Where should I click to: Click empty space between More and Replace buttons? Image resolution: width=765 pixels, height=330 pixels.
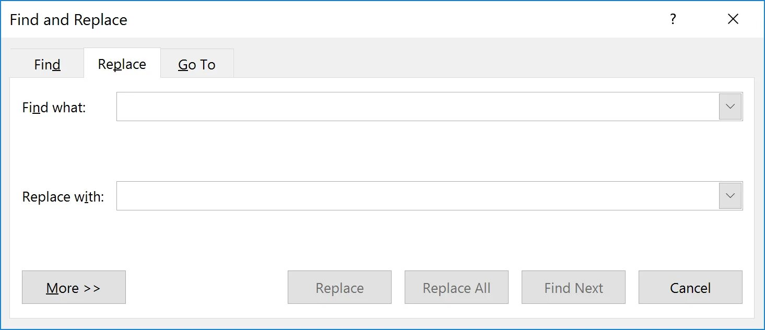206,288
